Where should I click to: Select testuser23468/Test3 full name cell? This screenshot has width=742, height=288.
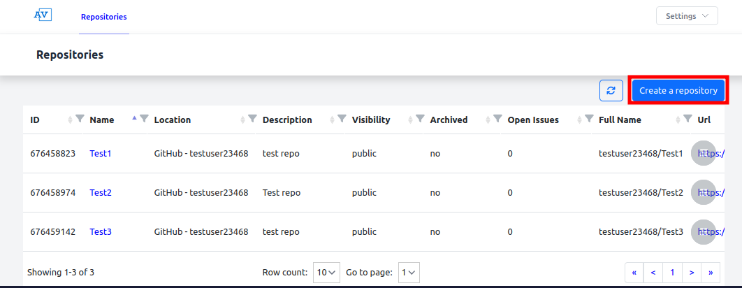pyautogui.click(x=641, y=232)
